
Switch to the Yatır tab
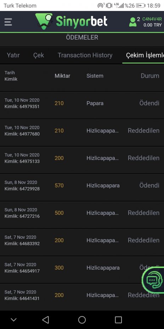click(13, 55)
